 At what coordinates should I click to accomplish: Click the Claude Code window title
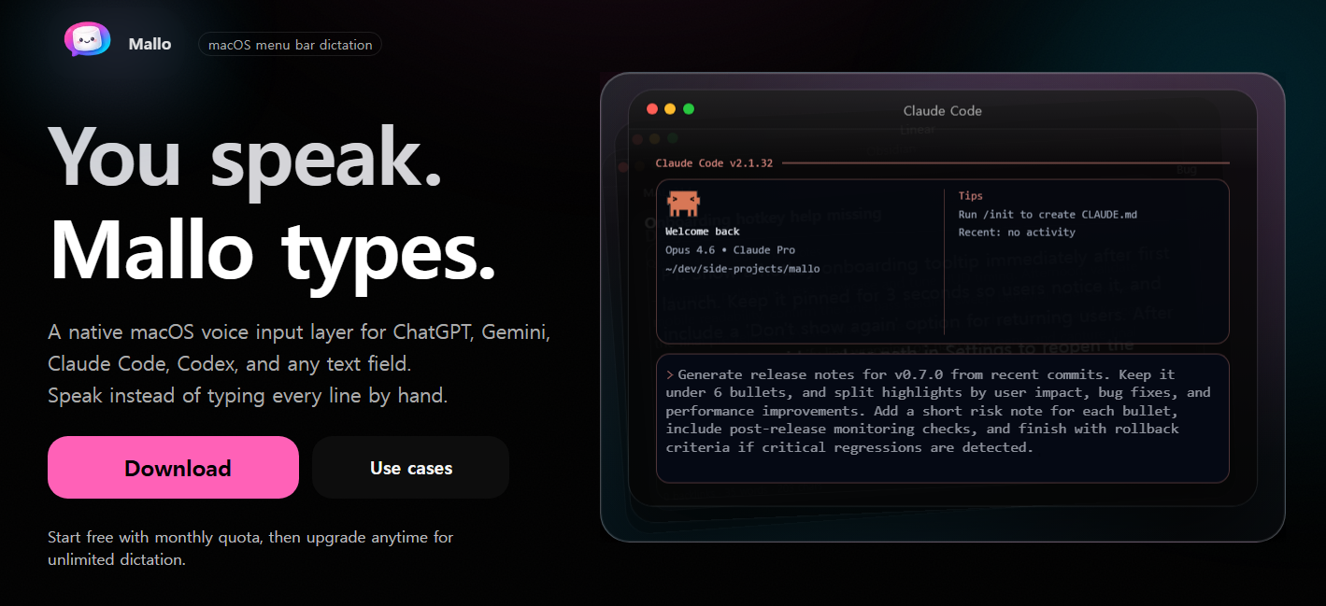coord(942,110)
